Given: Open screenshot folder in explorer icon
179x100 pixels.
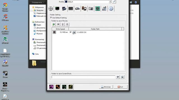Looking at the screenshot, I should click(x=123, y=77).
